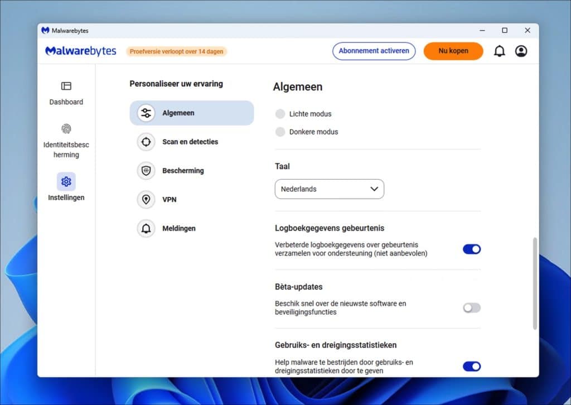
Task: Open the notifications bell in the header
Action: (499, 51)
